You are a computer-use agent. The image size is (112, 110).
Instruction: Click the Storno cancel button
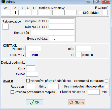77,102
